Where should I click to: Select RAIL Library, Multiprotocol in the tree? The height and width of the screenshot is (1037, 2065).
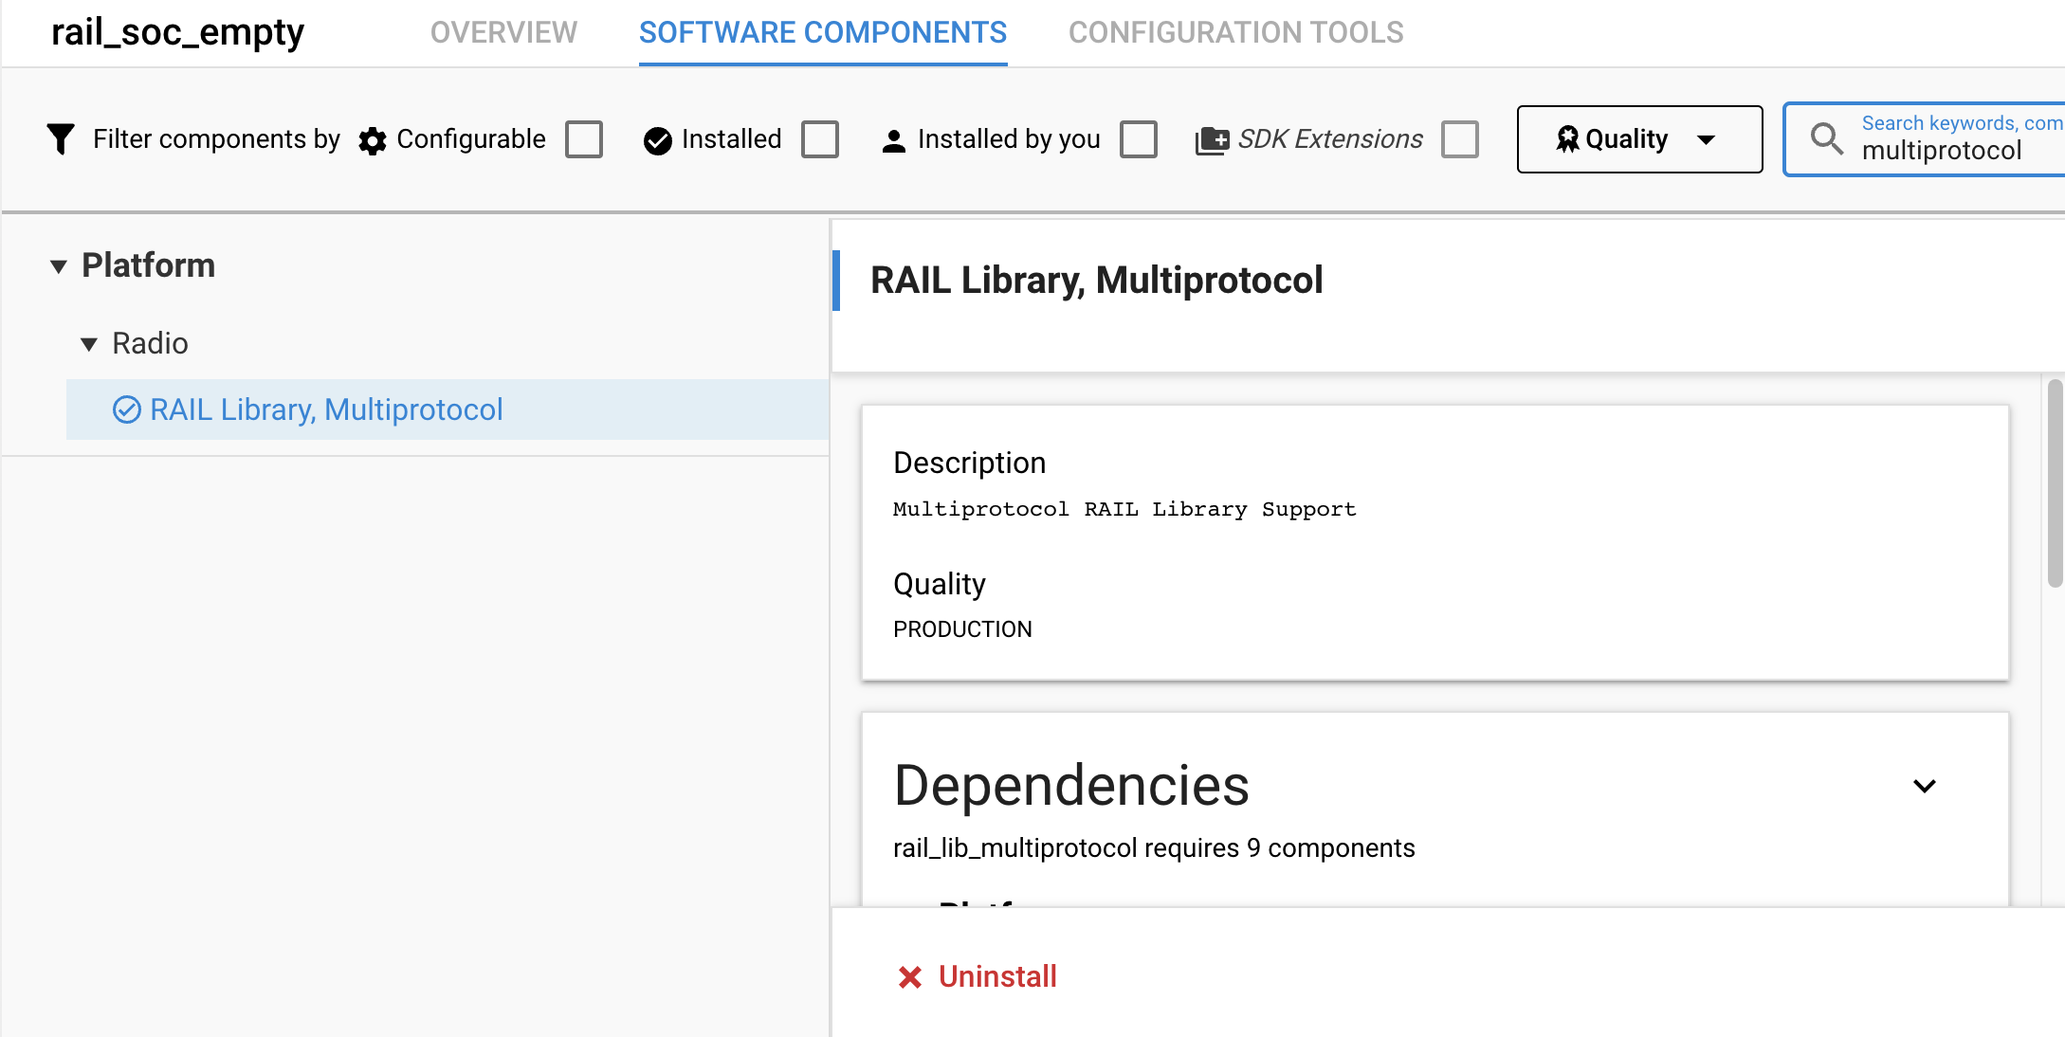point(326,409)
